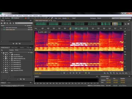The width and height of the screenshot is (132, 99).
Task: Select the Time Selection tool
Action: click(x=41, y=18)
